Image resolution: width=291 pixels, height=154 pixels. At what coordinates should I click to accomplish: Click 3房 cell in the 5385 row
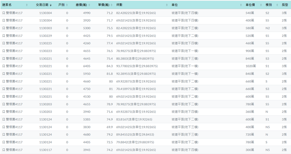pyautogui.click(x=284, y=119)
